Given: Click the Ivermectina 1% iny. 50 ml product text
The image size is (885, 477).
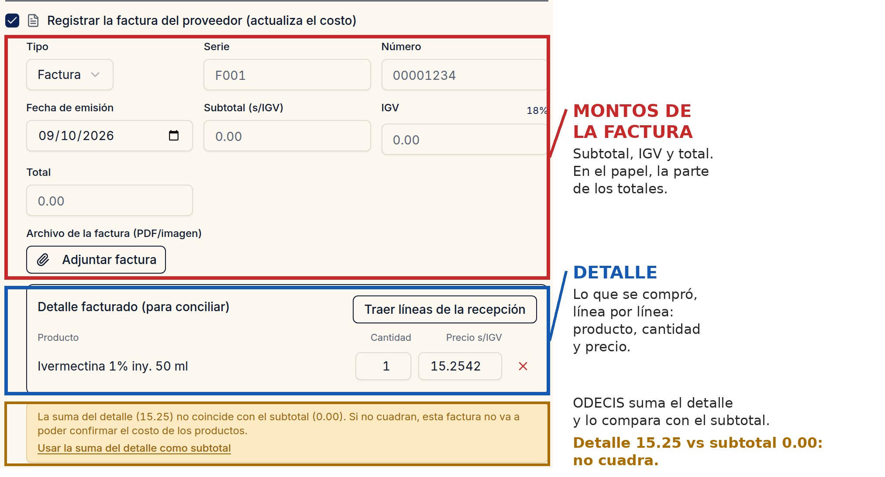Looking at the screenshot, I should 113,366.
